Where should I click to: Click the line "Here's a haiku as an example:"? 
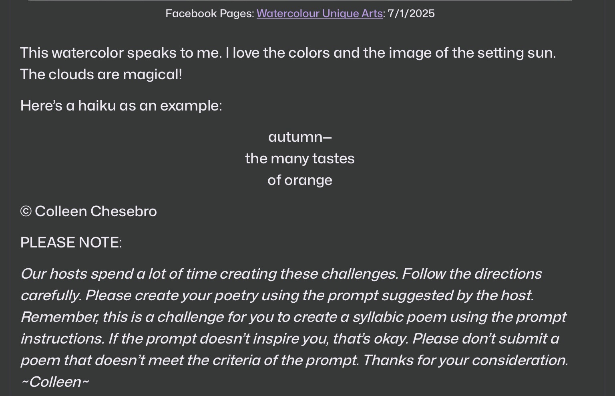pyautogui.click(x=121, y=106)
